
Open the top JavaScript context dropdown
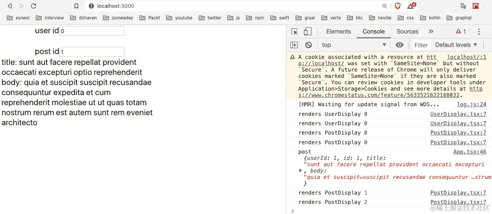[x=354, y=45]
